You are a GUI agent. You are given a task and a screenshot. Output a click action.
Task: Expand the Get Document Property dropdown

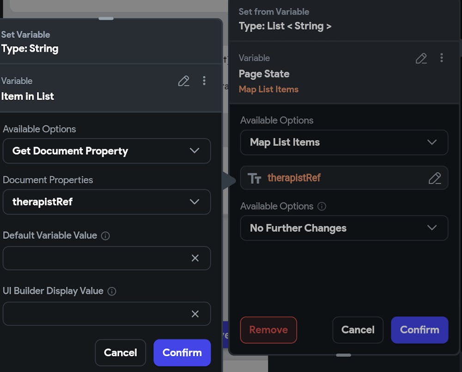coord(107,151)
